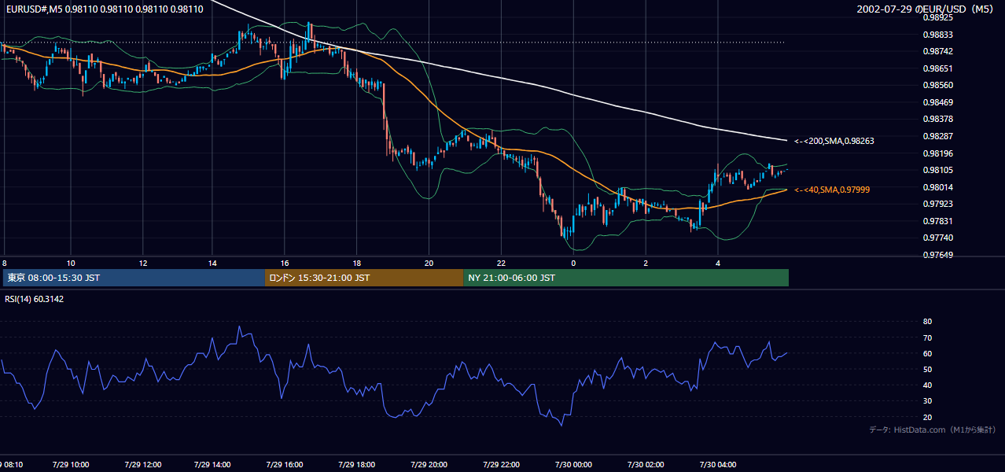Image resolution: width=1005 pixels, height=472 pixels.
Task: Click the RSI scale value 60
Action: (x=927, y=353)
